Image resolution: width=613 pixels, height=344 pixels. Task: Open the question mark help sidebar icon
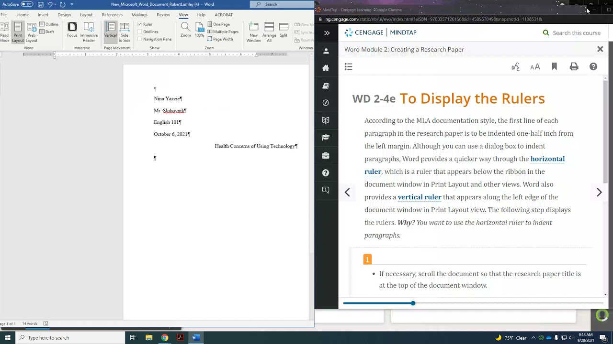click(326, 172)
